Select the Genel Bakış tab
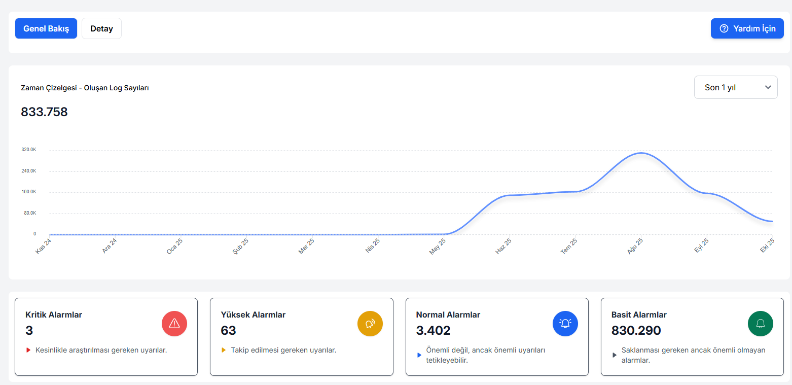 [46, 28]
